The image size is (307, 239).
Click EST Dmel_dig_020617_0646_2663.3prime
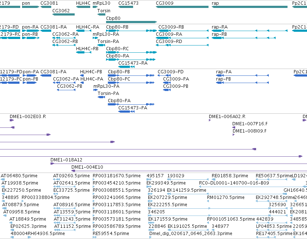tap(191, 234)
